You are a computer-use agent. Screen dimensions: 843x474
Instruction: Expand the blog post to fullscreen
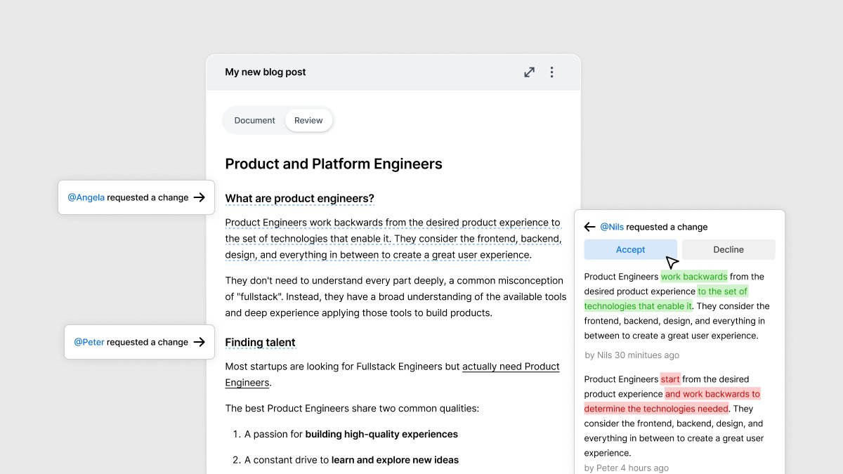(529, 72)
